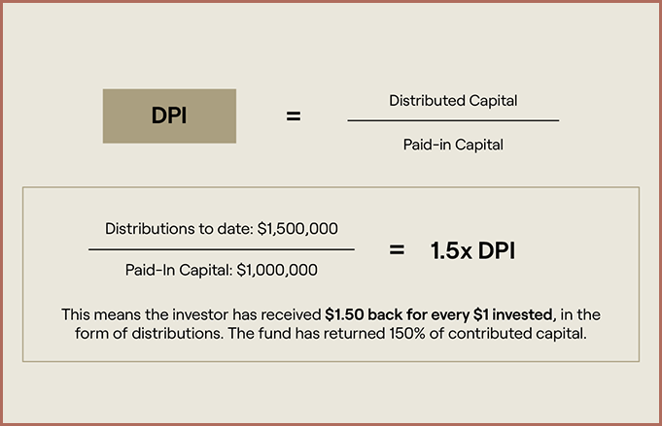This screenshot has height=426, width=662.
Task: Click the fraction line above Paid-In Capital: $1,000,000
Action: (221, 249)
